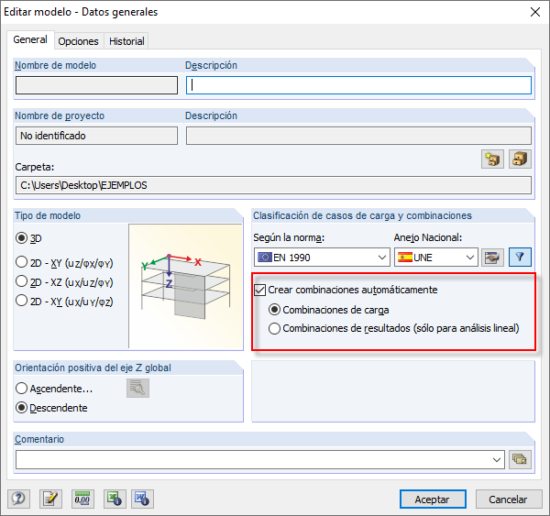This screenshot has height=516, width=550.
Task: Click the Nombre de proyecto field
Action: (x=96, y=136)
